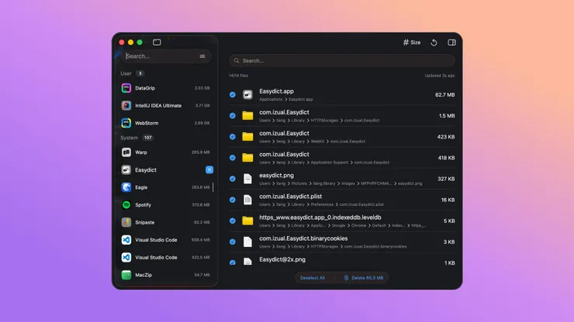Click the WebKit com.izual.Easydict folder icon

pos(248,137)
